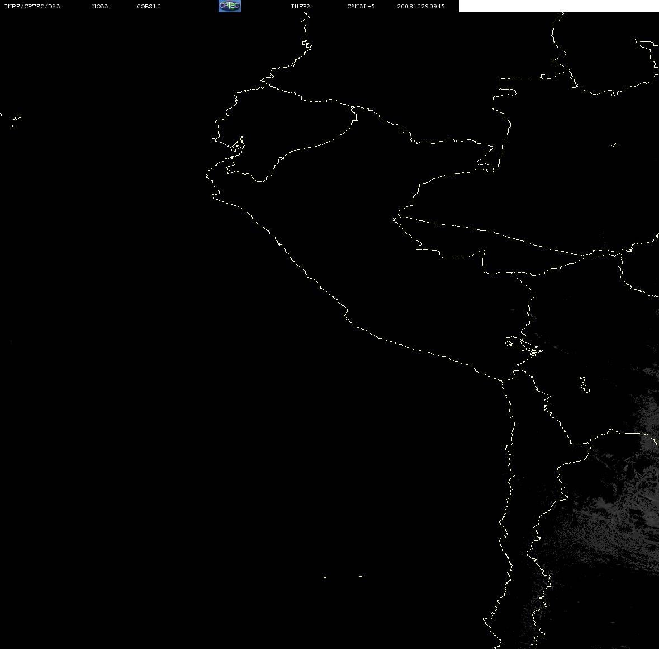Click the INFRA label in the header
Screen dimensions: 659x649
(x=301, y=6)
